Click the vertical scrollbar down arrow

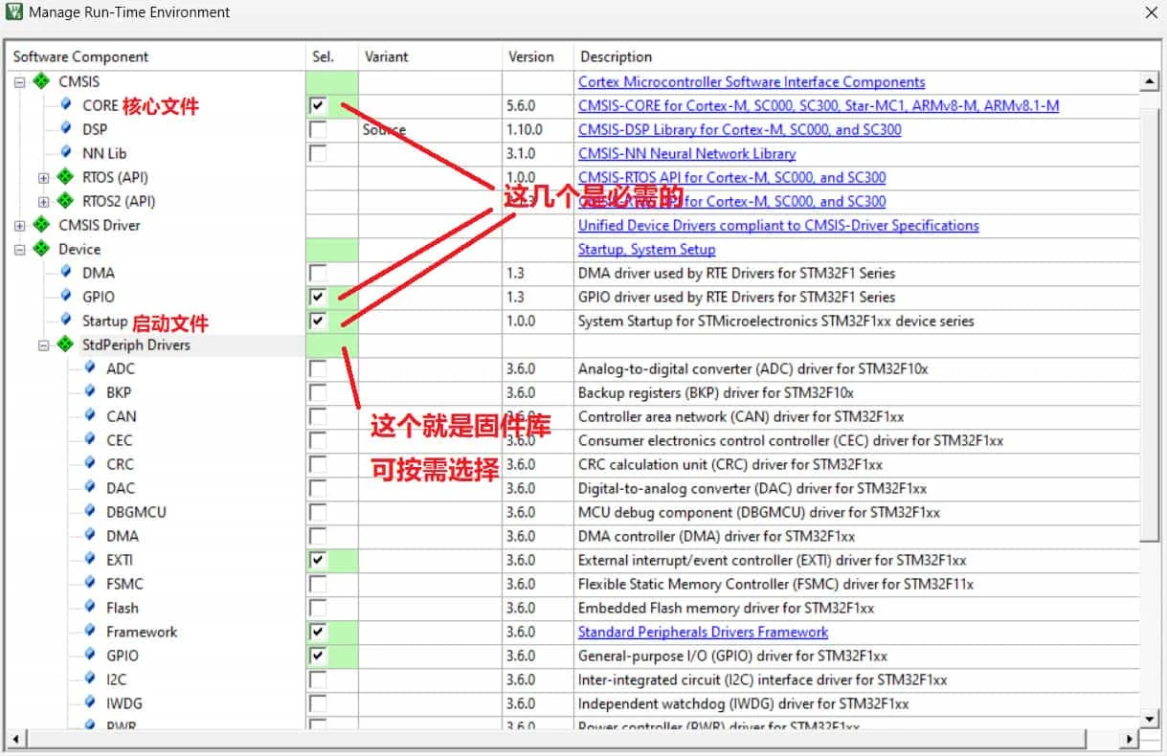(x=1151, y=718)
